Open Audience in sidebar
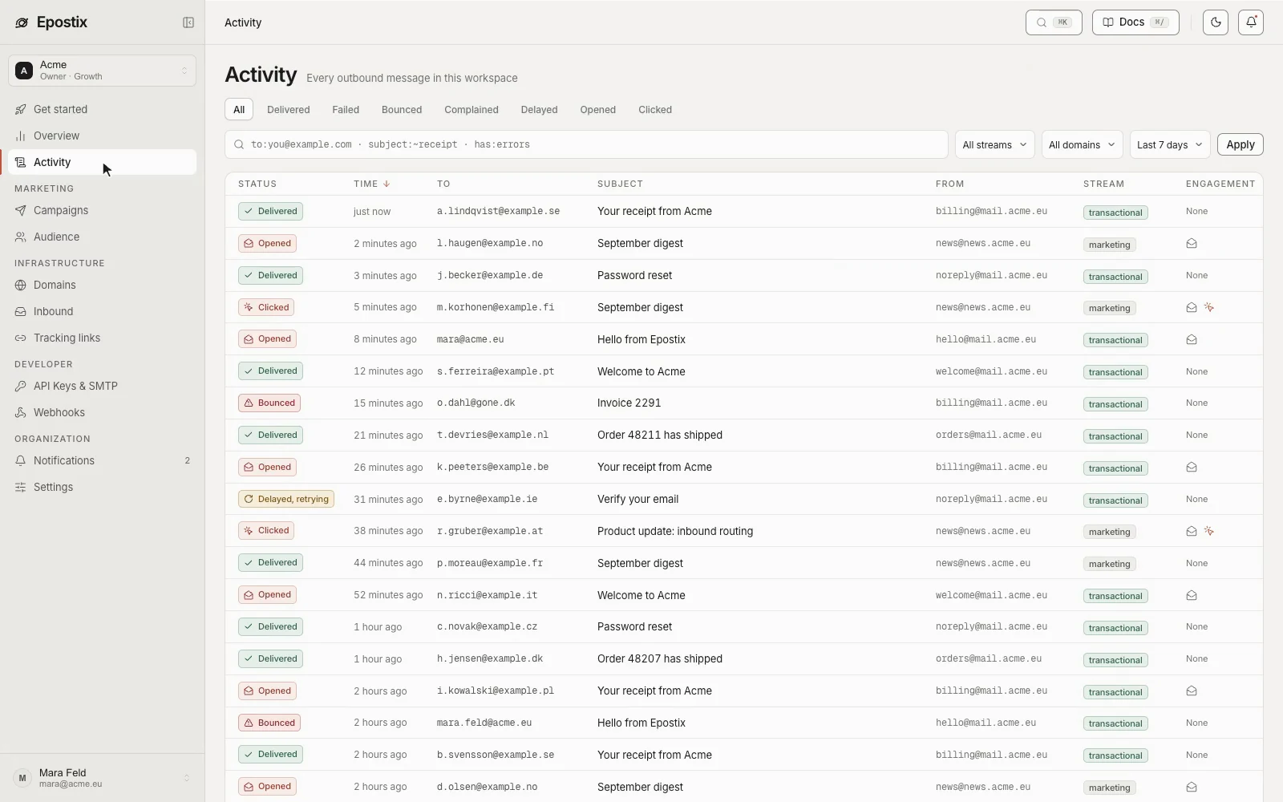 [102, 237]
